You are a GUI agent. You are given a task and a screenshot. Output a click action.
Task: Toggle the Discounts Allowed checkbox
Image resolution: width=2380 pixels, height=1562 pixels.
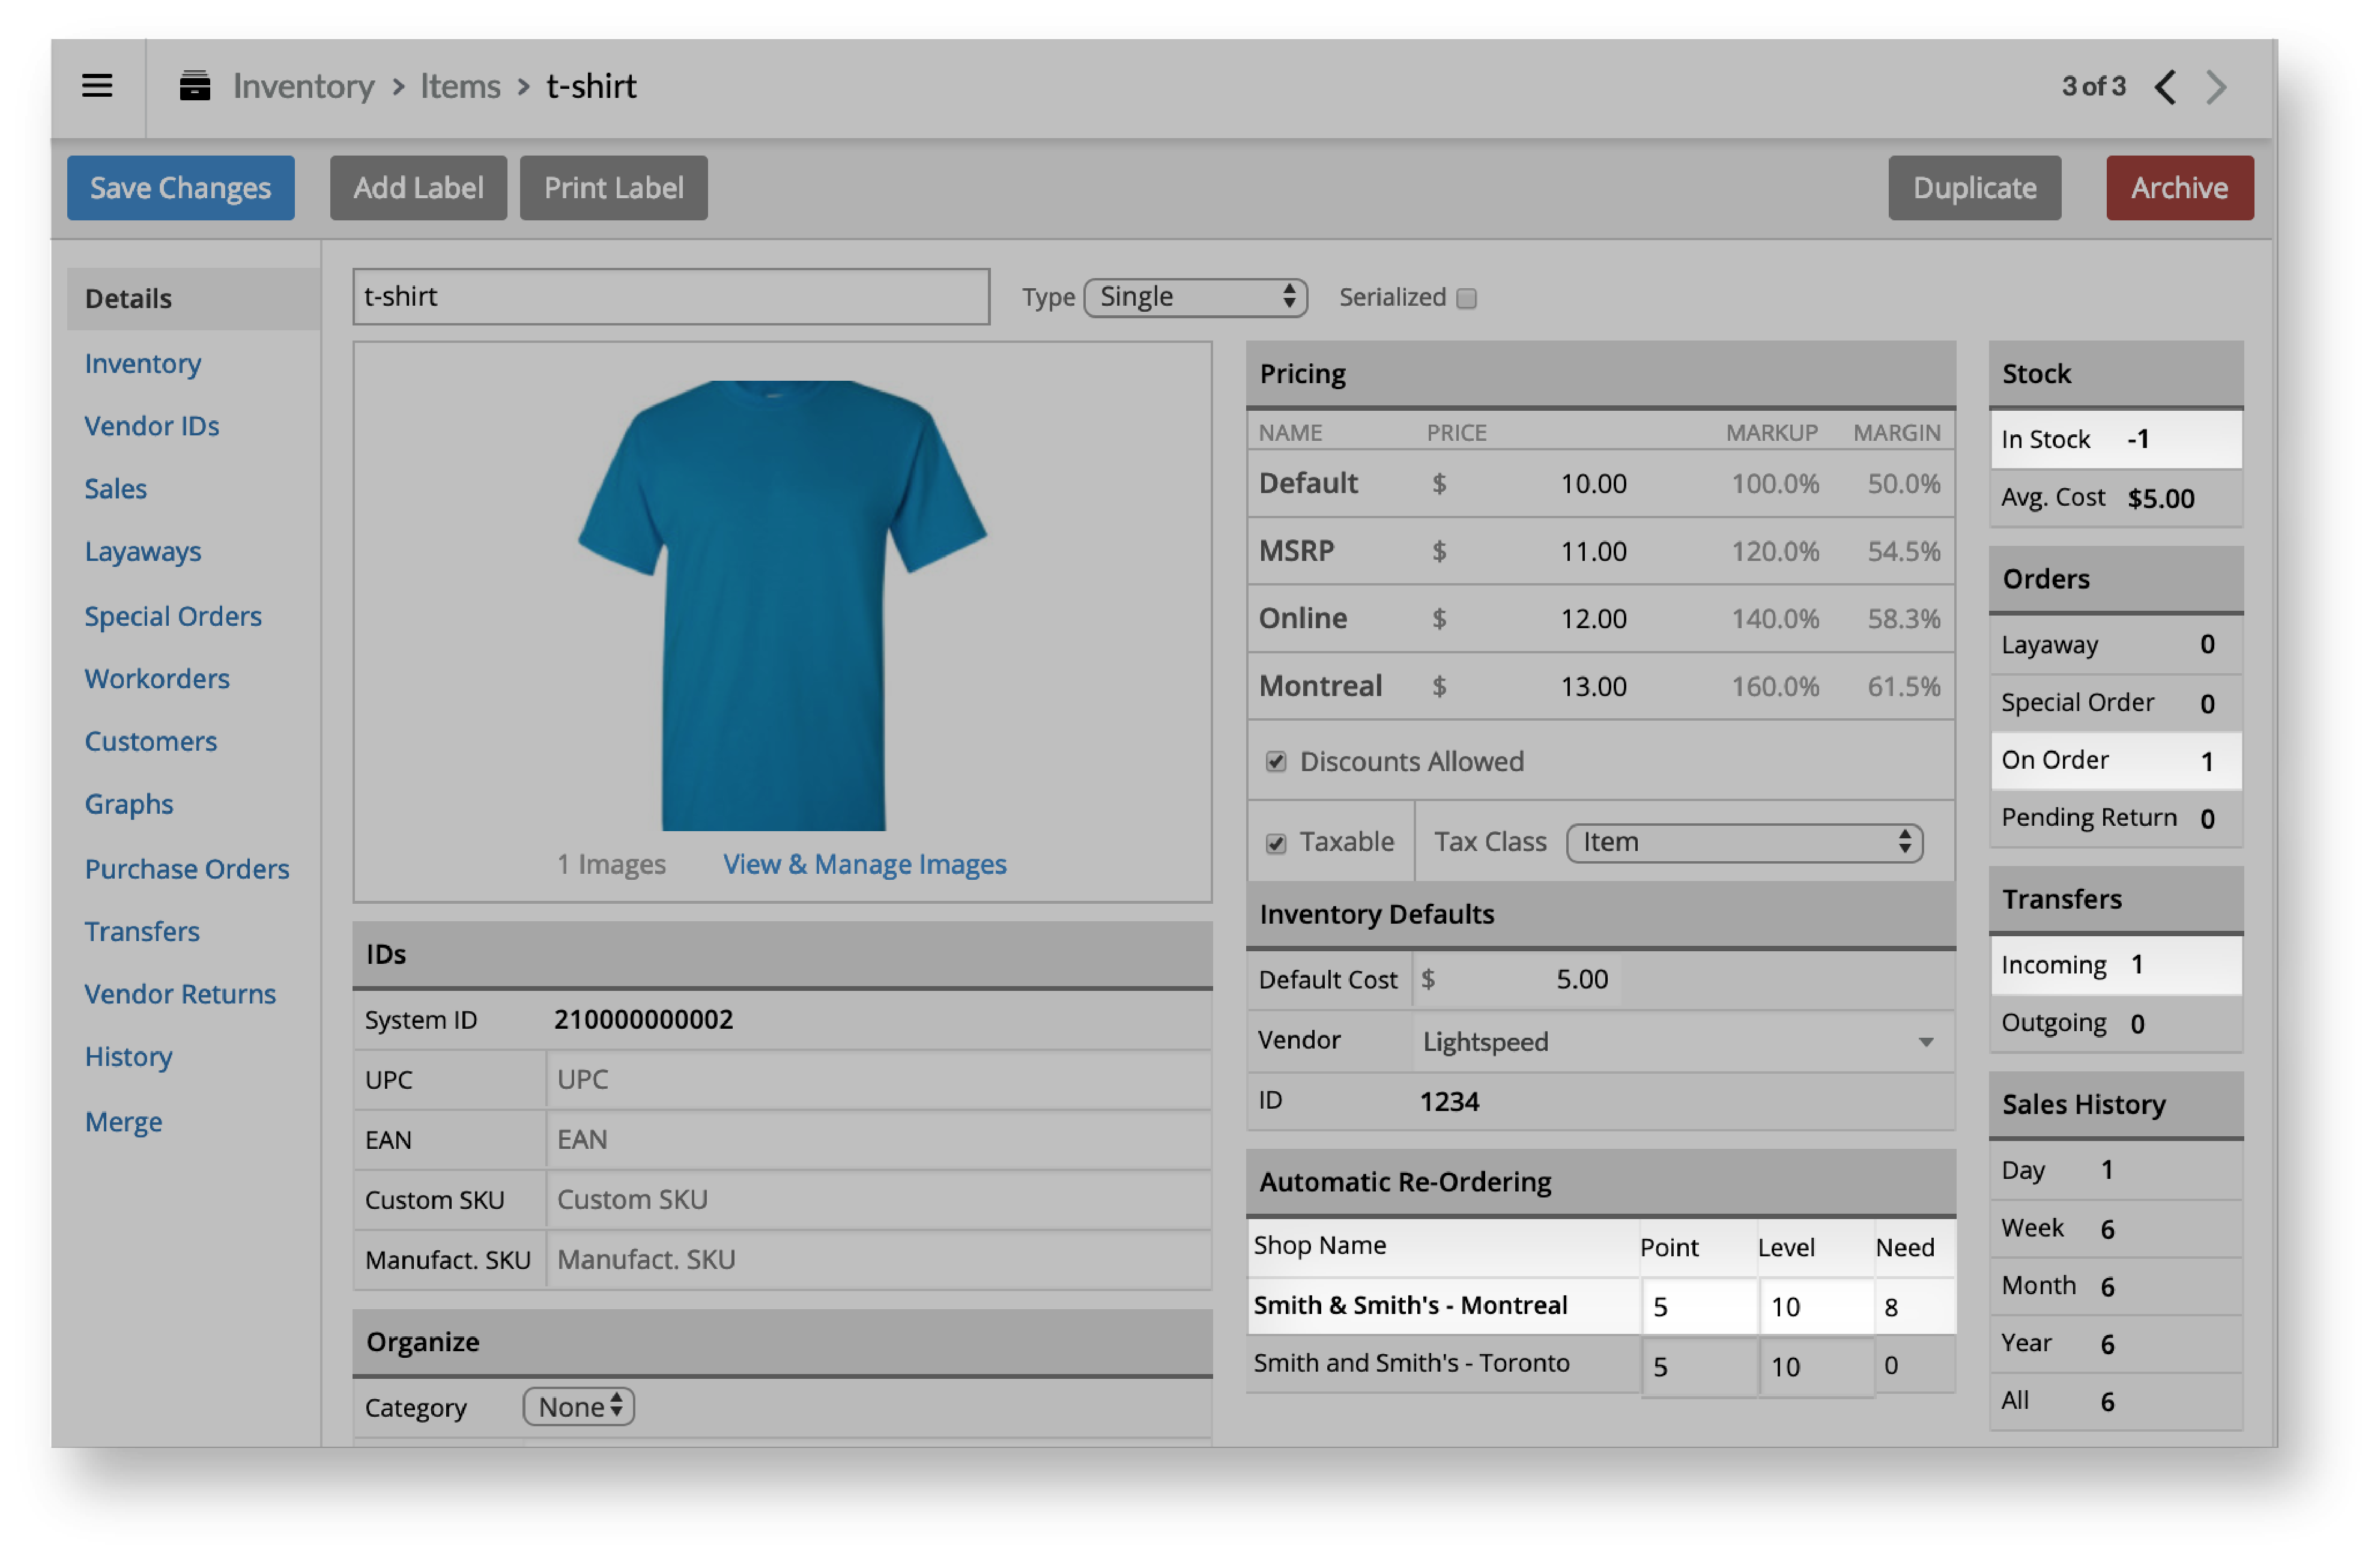tap(1276, 762)
